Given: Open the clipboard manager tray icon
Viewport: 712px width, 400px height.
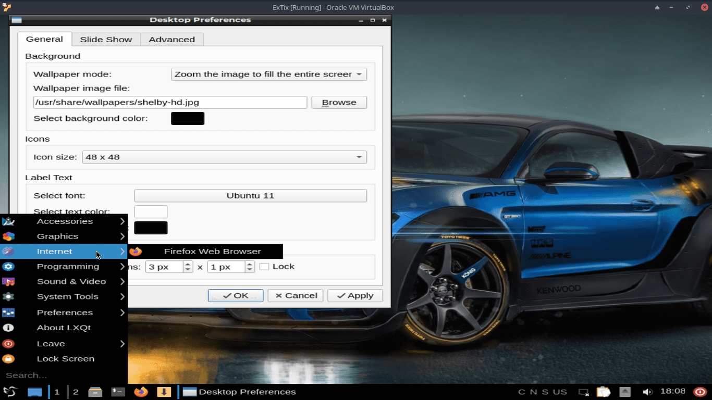Looking at the screenshot, I should (603, 392).
